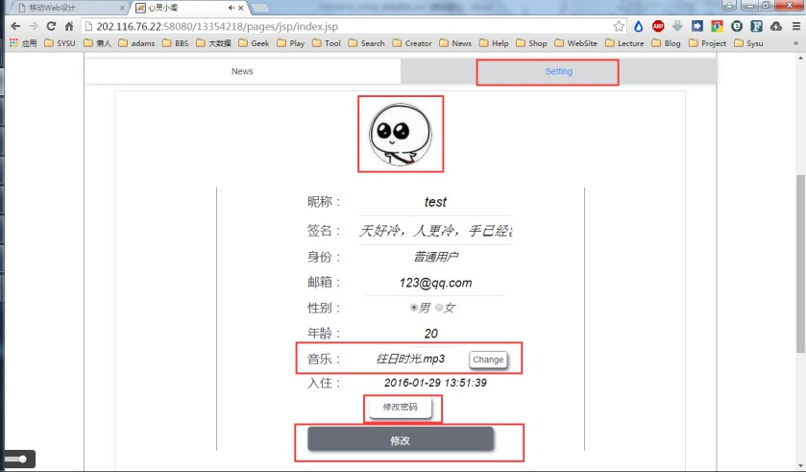
Task: Click the 修改密码 button
Action: (x=401, y=408)
